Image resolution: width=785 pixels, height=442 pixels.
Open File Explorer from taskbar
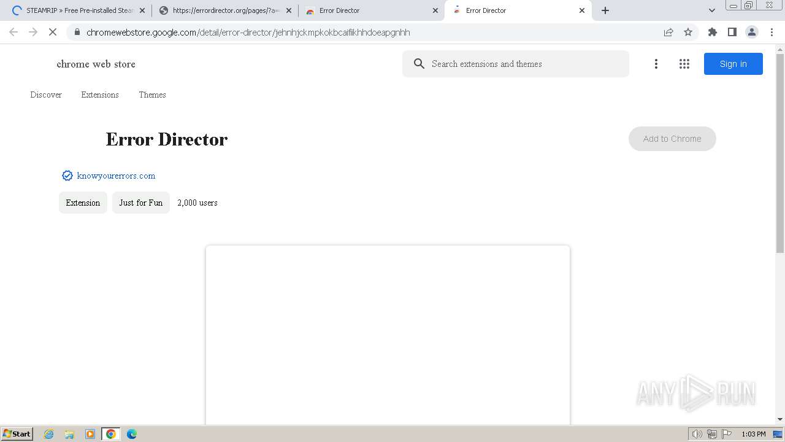click(x=69, y=434)
